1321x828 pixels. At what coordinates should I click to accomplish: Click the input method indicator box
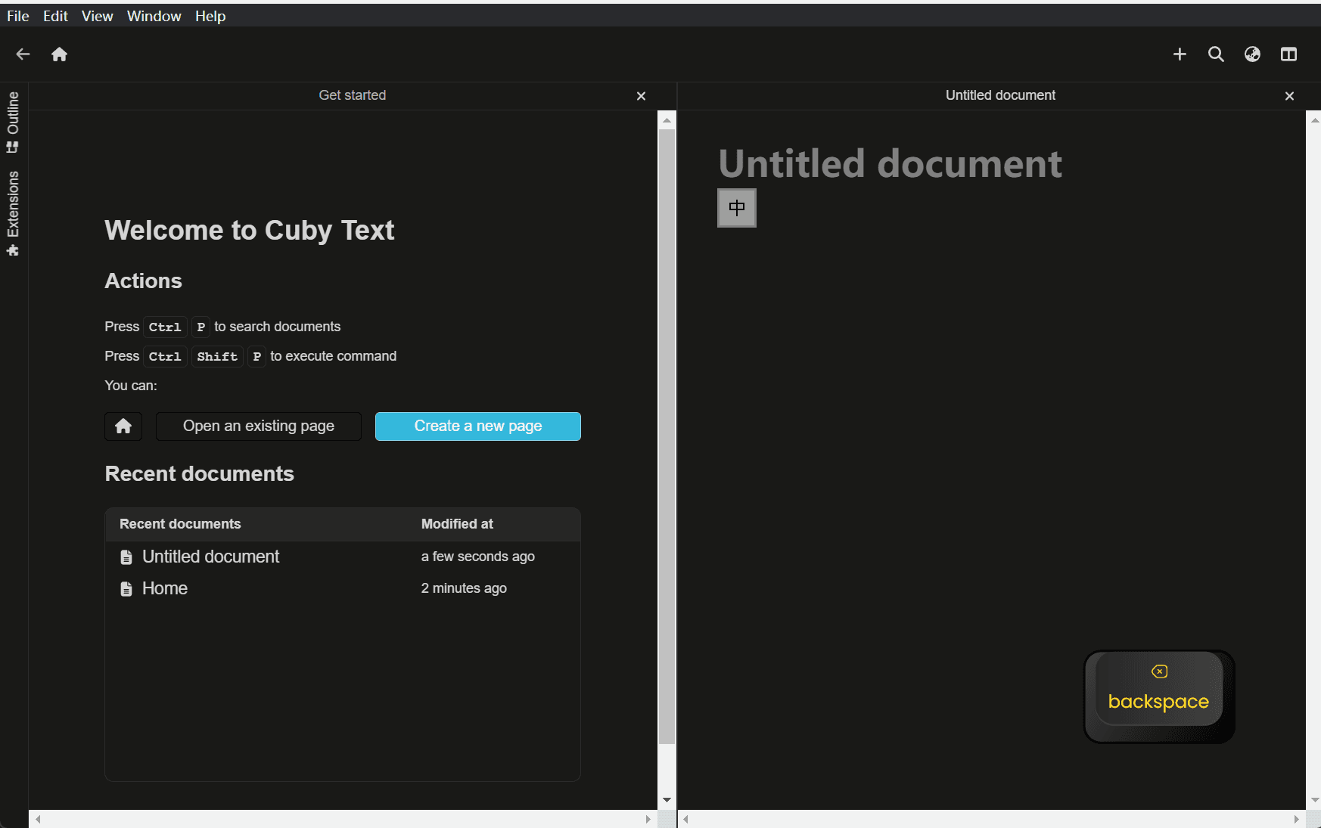point(737,208)
